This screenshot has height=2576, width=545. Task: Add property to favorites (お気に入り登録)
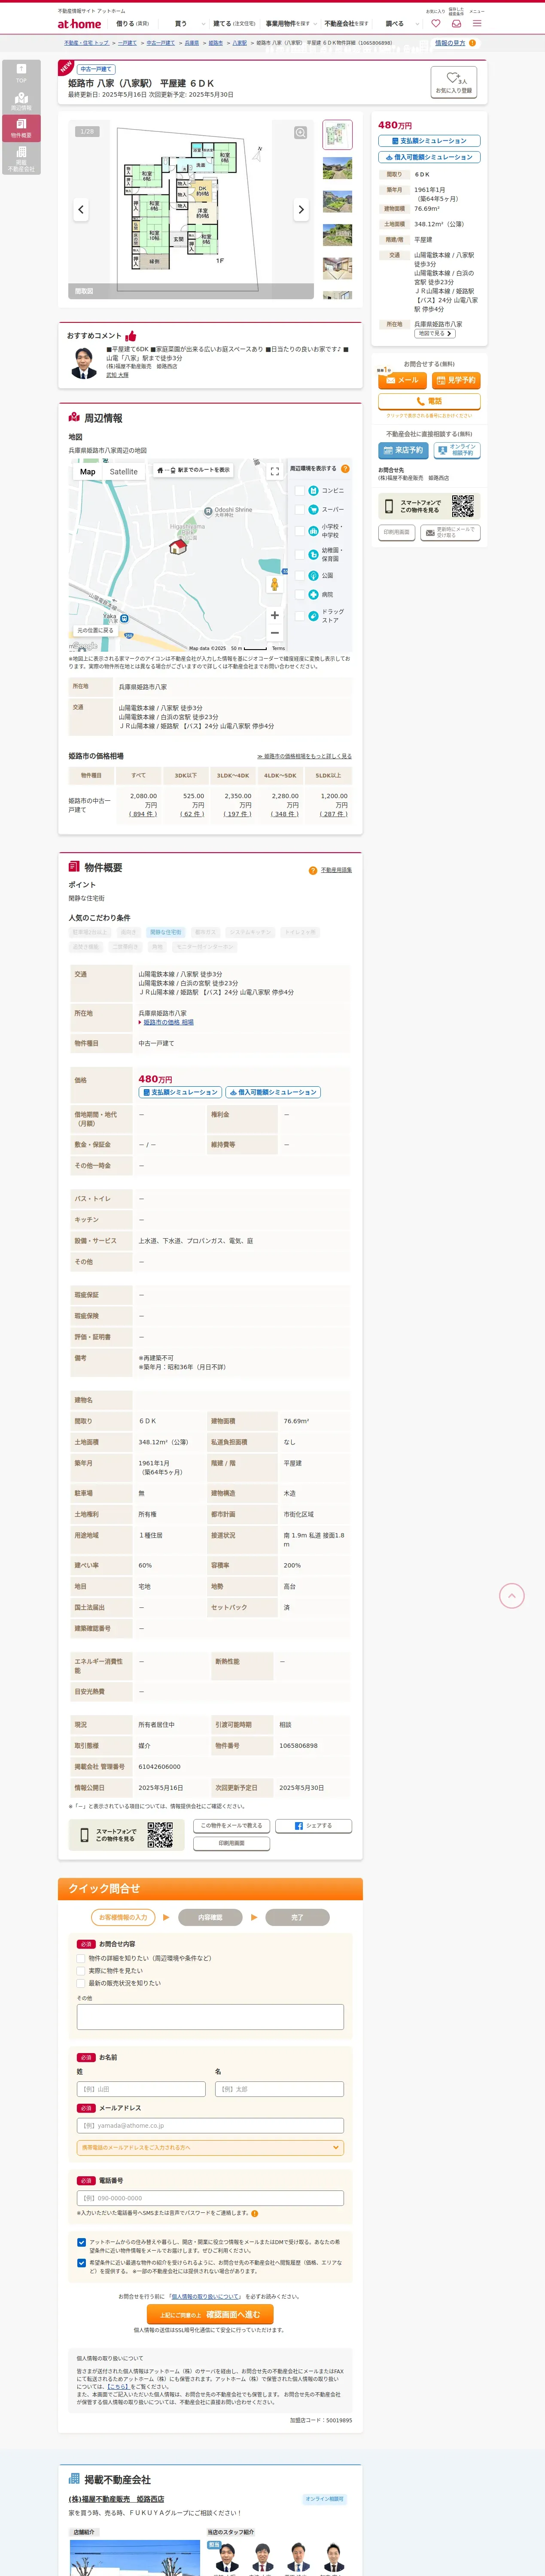(x=453, y=82)
